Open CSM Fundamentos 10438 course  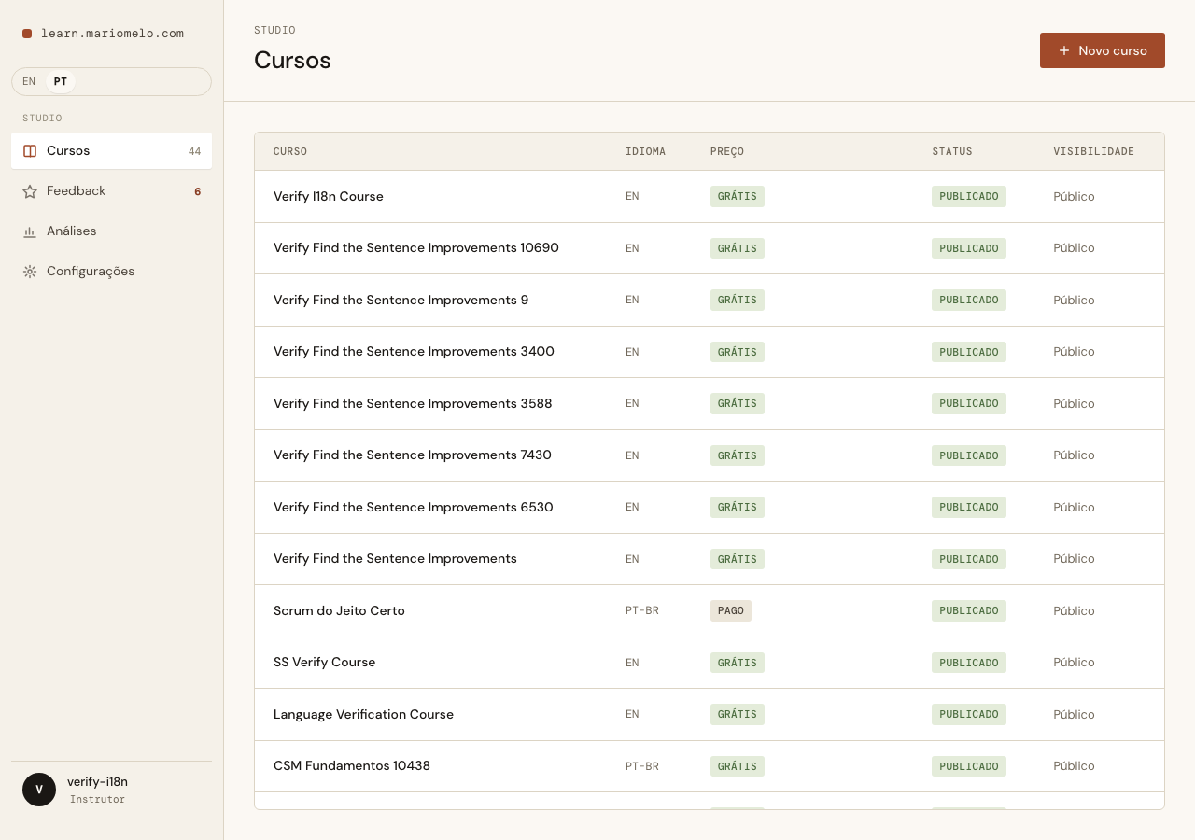click(x=710, y=766)
